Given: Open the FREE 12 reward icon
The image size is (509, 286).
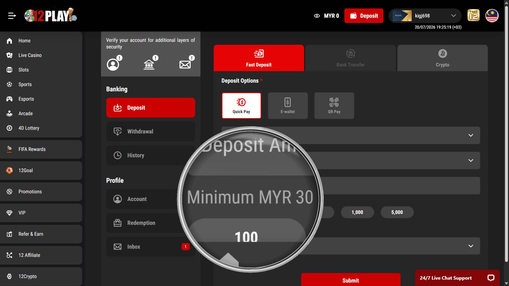Looking at the screenshot, I should (473, 15).
